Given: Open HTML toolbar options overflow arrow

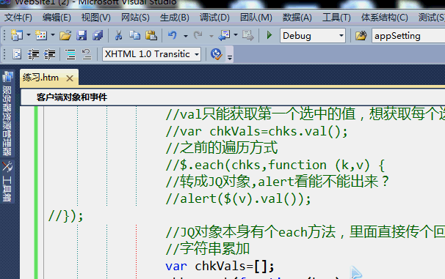Looking at the screenshot, I should tap(230, 57).
